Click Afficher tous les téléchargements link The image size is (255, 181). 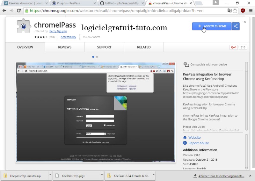pos(221,176)
